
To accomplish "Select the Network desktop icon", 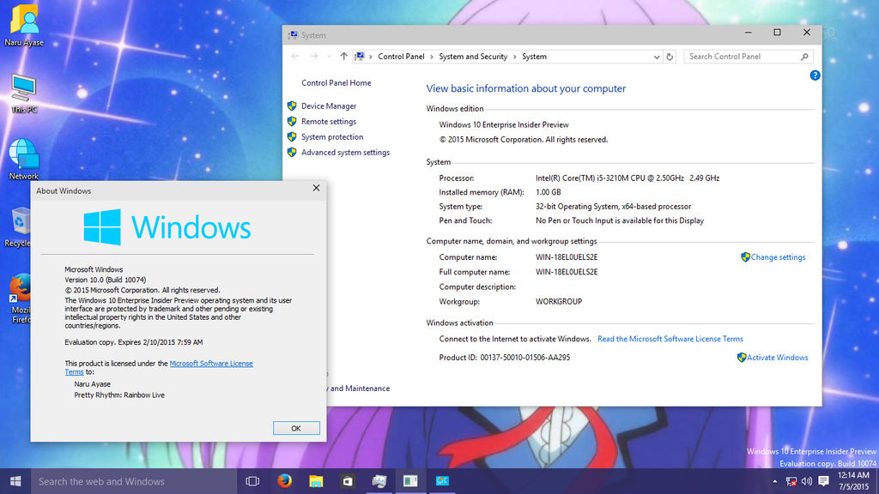I will (23, 159).
